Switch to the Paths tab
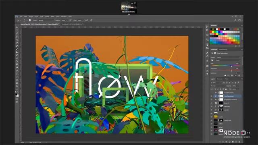 227,79
